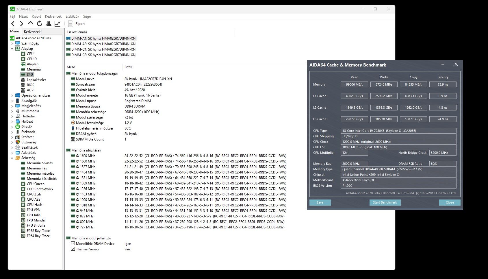The image size is (488, 279).
Task: Click the Riport toolbar button label
Action: click(80, 24)
